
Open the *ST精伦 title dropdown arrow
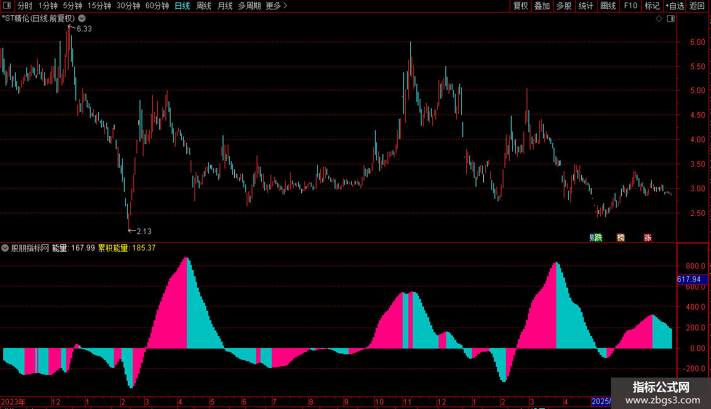pyautogui.click(x=82, y=19)
